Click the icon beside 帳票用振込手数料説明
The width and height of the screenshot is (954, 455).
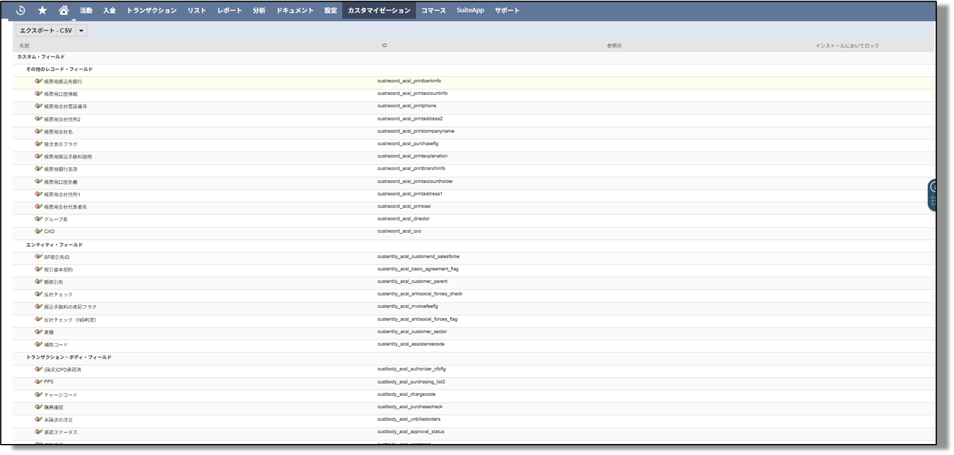coord(38,157)
